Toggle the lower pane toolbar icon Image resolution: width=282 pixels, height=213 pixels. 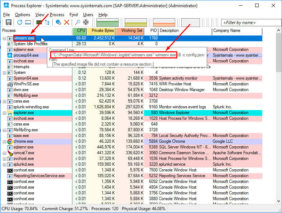28,22
